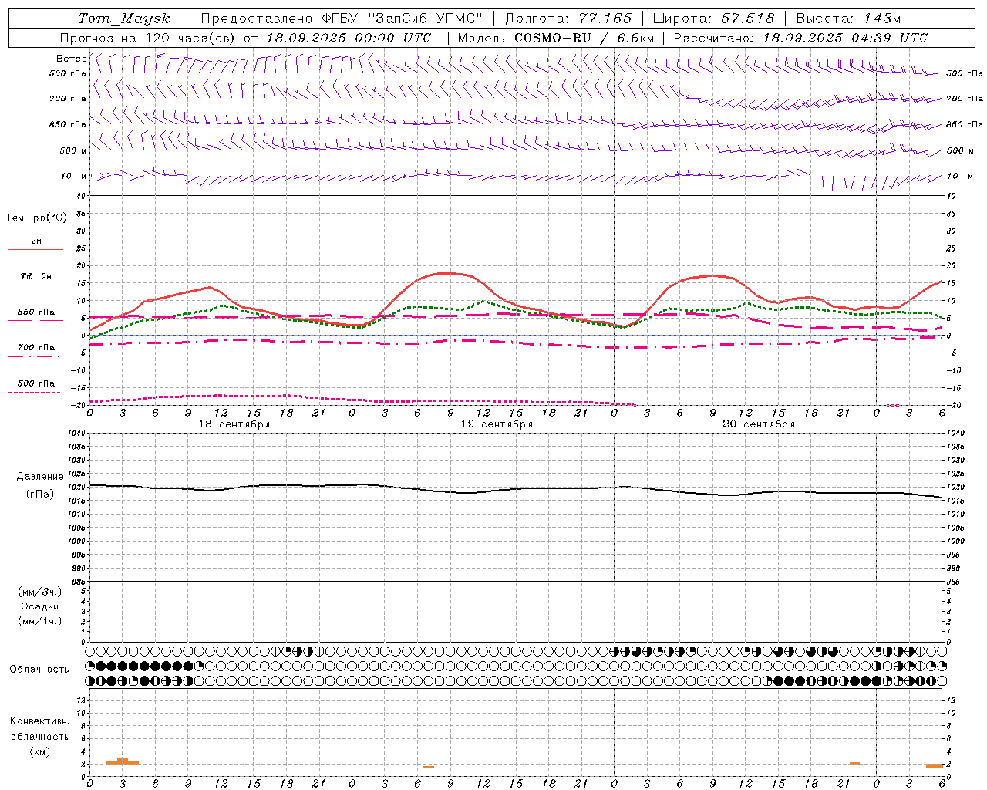Click the 2м legend line sample
The image size is (987, 790).
click(35, 249)
